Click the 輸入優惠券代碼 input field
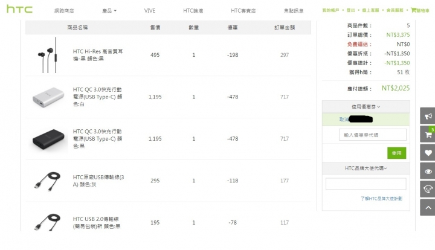The width and height of the screenshot is (435, 250). coord(365,134)
